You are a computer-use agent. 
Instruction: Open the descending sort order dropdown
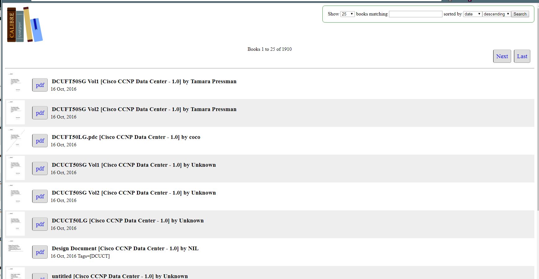(x=496, y=14)
